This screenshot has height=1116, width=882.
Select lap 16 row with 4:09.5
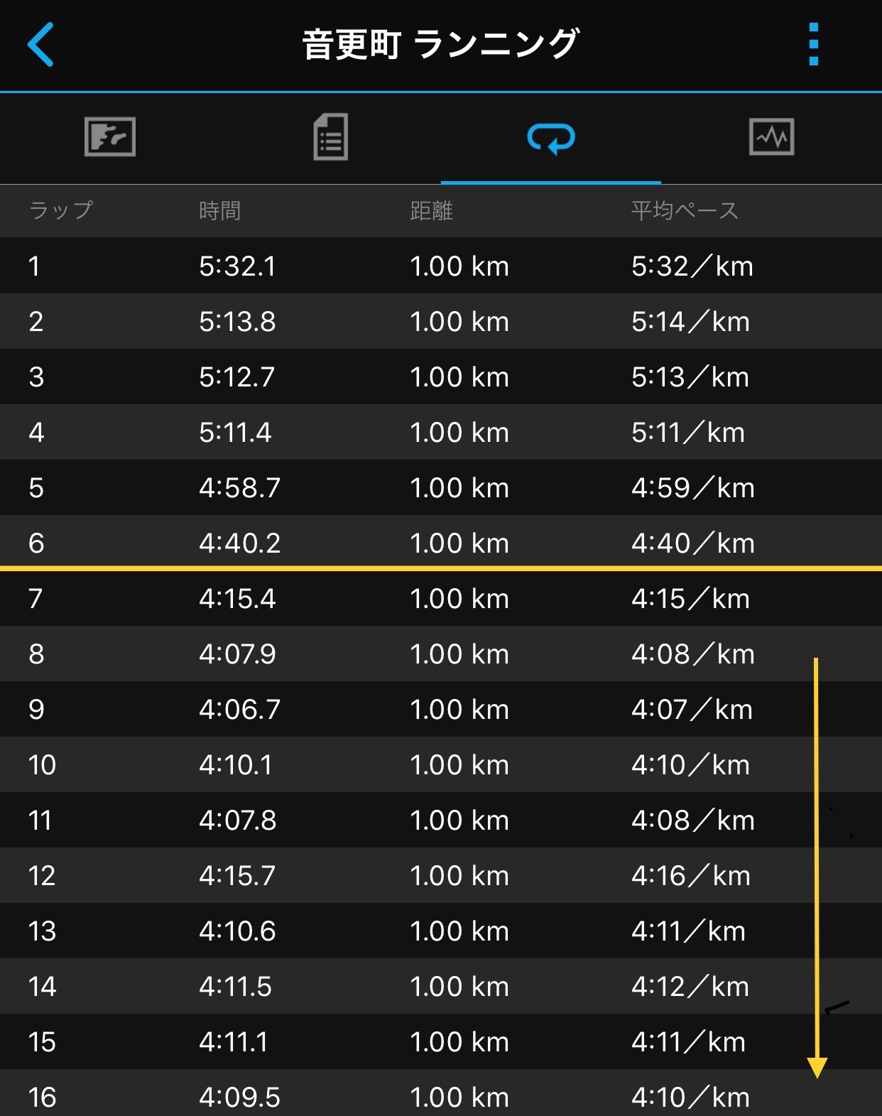pyautogui.click(x=441, y=1094)
